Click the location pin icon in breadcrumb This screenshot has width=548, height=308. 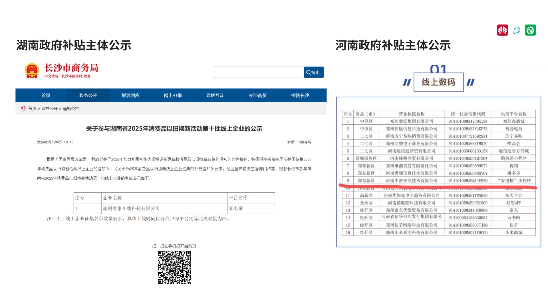coord(23,109)
